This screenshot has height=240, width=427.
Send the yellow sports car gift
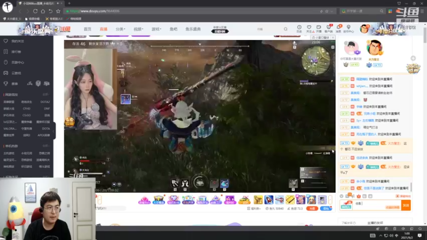(244, 199)
